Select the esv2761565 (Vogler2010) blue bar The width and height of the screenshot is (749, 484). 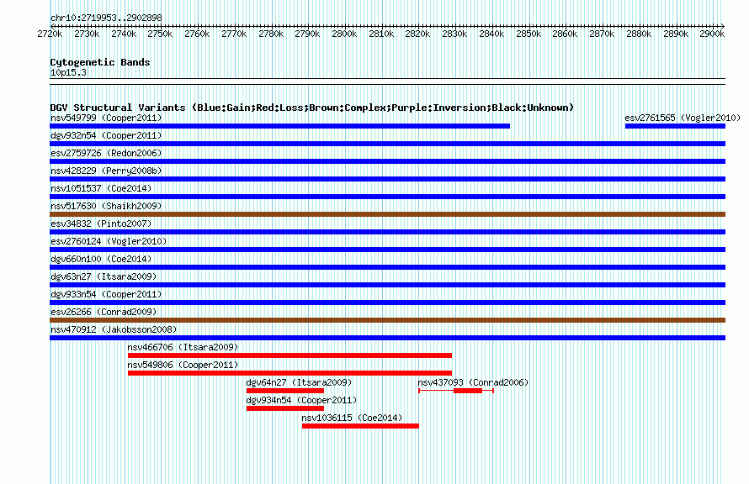[675, 126]
